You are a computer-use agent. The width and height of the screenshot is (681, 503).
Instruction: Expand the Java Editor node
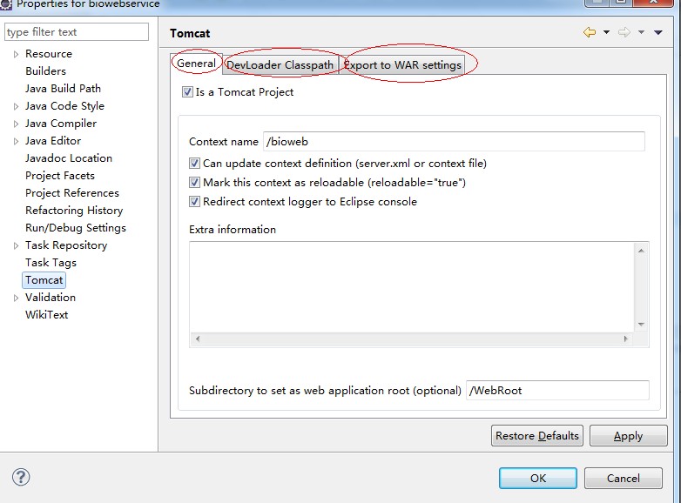[x=16, y=141]
